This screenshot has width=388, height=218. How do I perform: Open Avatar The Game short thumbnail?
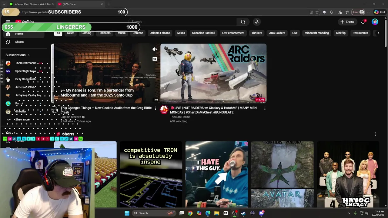point(283,174)
